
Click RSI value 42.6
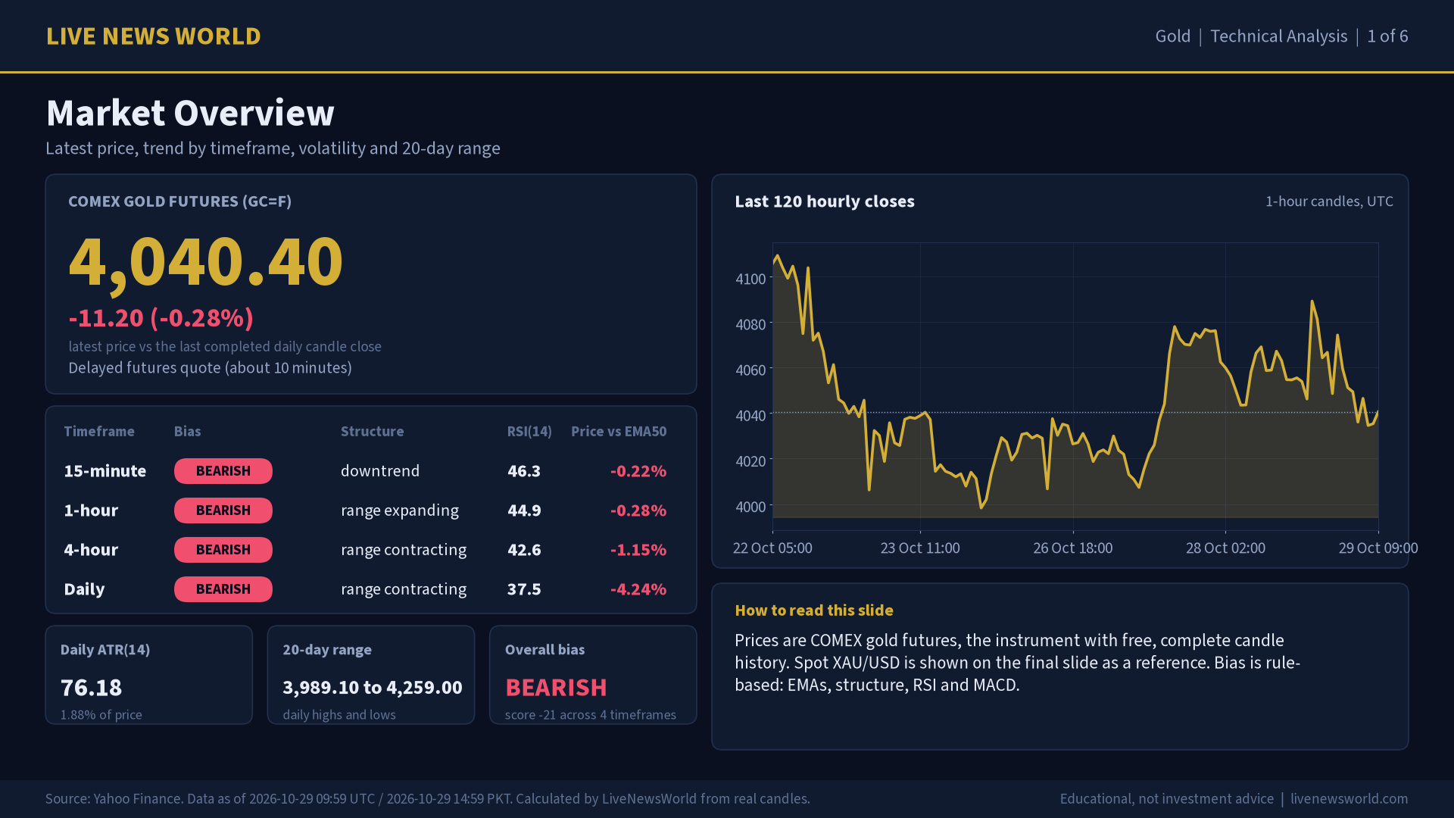524,550
